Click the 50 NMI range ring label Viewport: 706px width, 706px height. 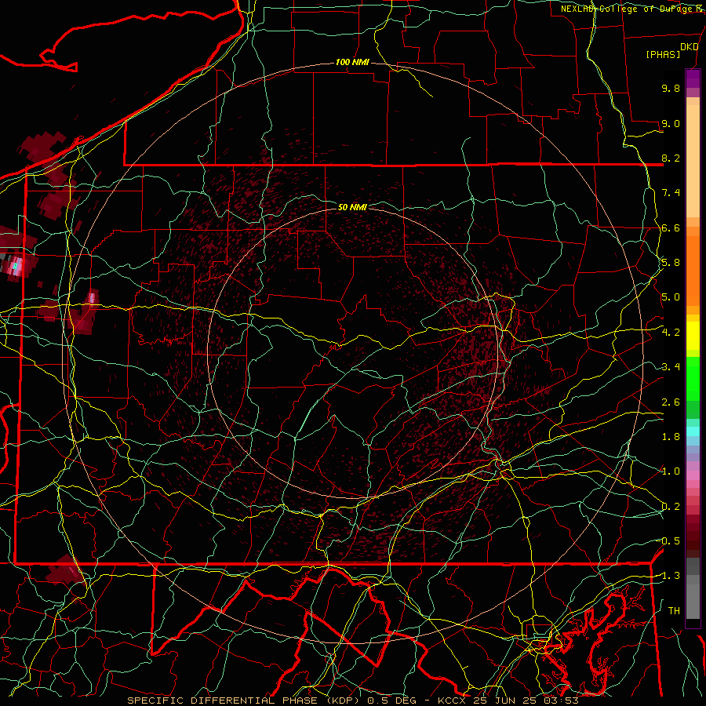[x=352, y=207]
